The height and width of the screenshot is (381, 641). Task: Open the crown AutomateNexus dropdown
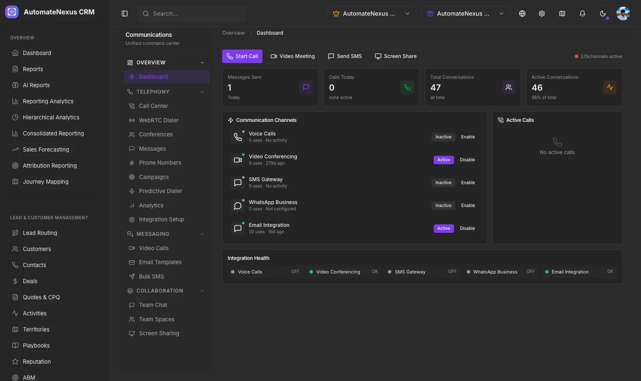(371, 14)
